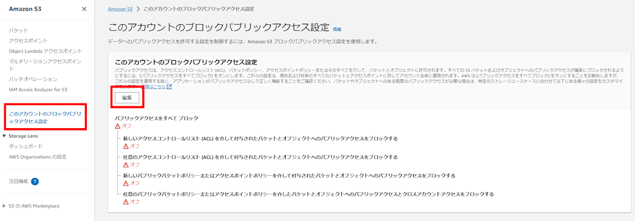Open 注目機能 in the sidebar
635x221 pixels.
pos(19,181)
